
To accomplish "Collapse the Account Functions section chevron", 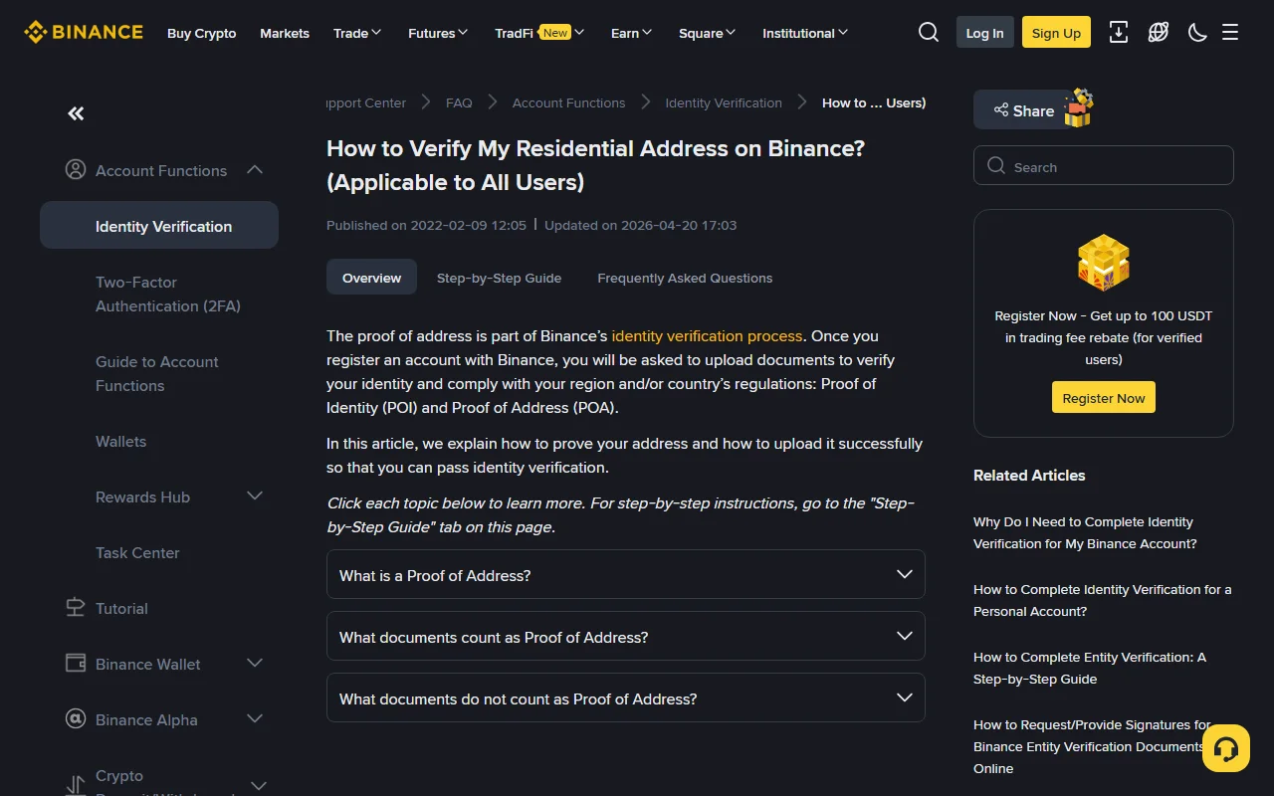I will pos(255,170).
